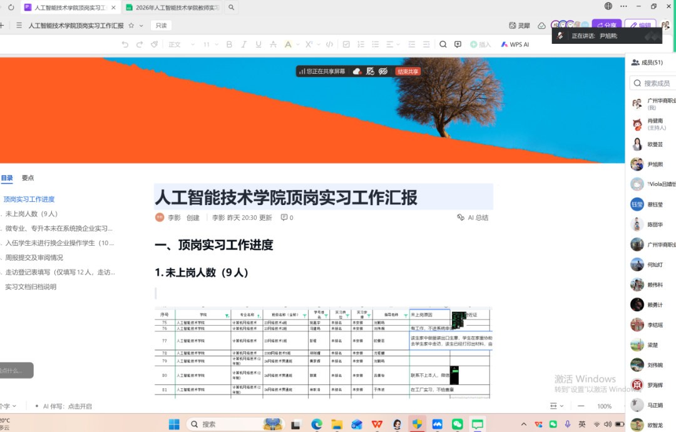Image resolution: width=676 pixels, height=432 pixels.
Task: Open the Windows Start menu
Action: point(174,424)
